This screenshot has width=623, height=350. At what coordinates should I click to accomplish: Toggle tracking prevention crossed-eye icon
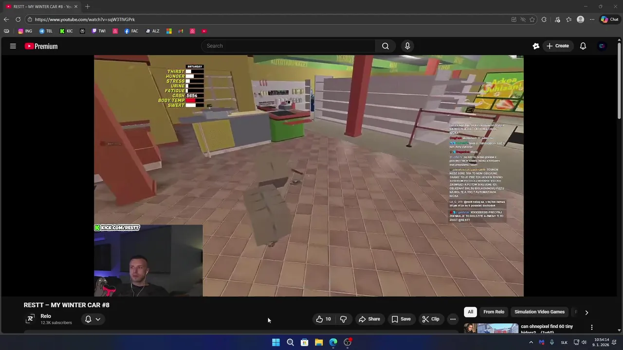pyautogui.click(x=523, y=19)
